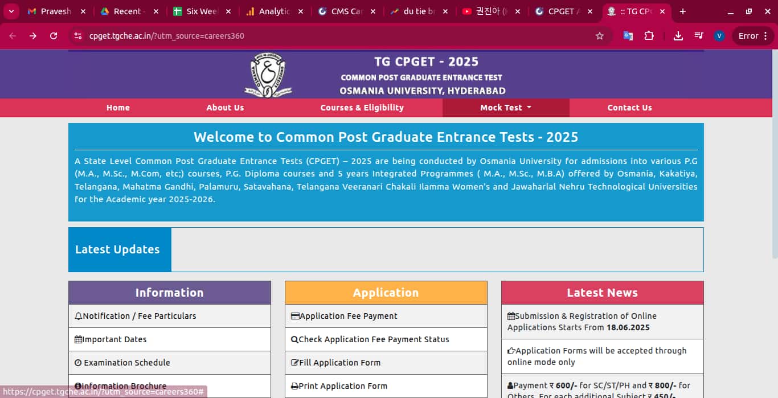Switch to the Google Drive Recent tab
The height and width of the screenshot is (398, 778).
coord(129,11)
